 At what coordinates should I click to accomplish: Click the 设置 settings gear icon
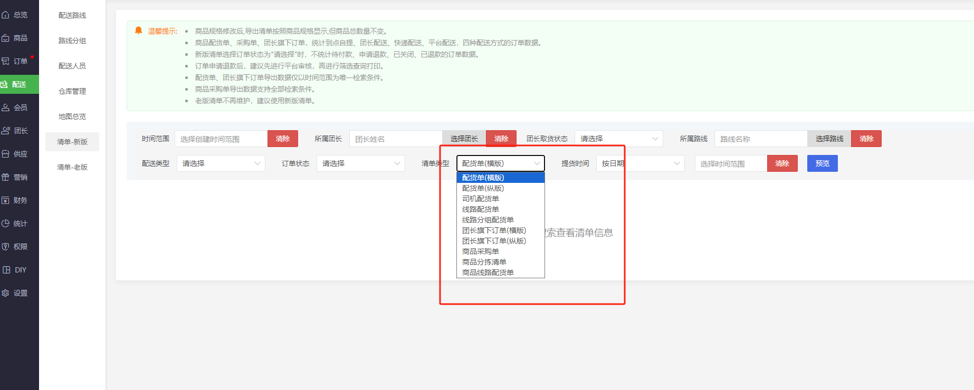(x=6, y=293)
